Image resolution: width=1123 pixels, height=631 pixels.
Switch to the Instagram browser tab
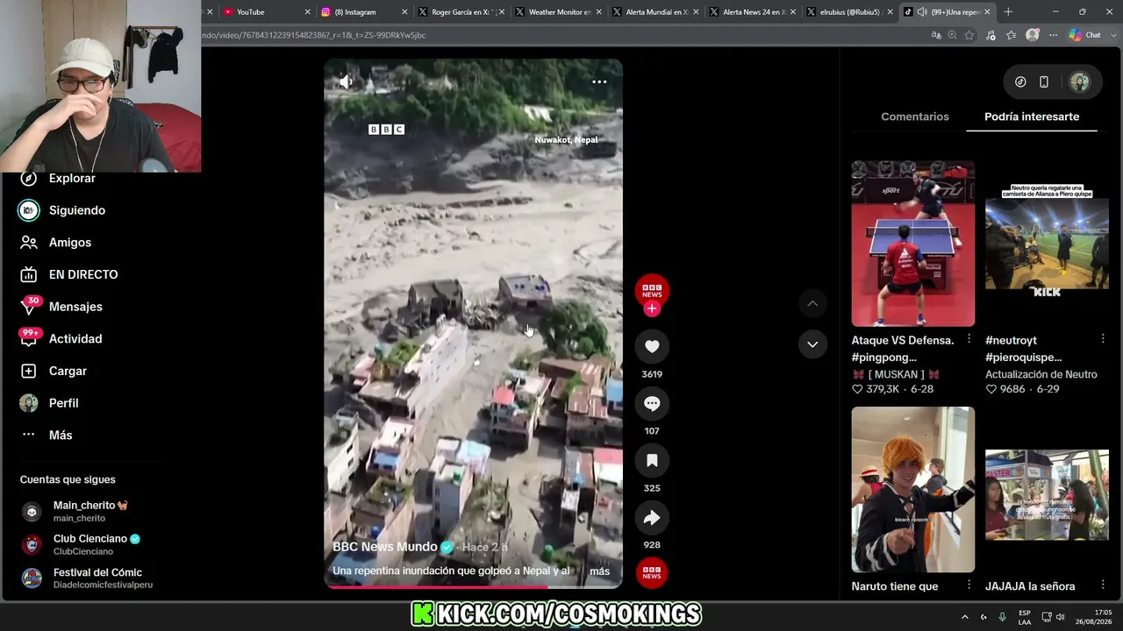click(361, 12)
